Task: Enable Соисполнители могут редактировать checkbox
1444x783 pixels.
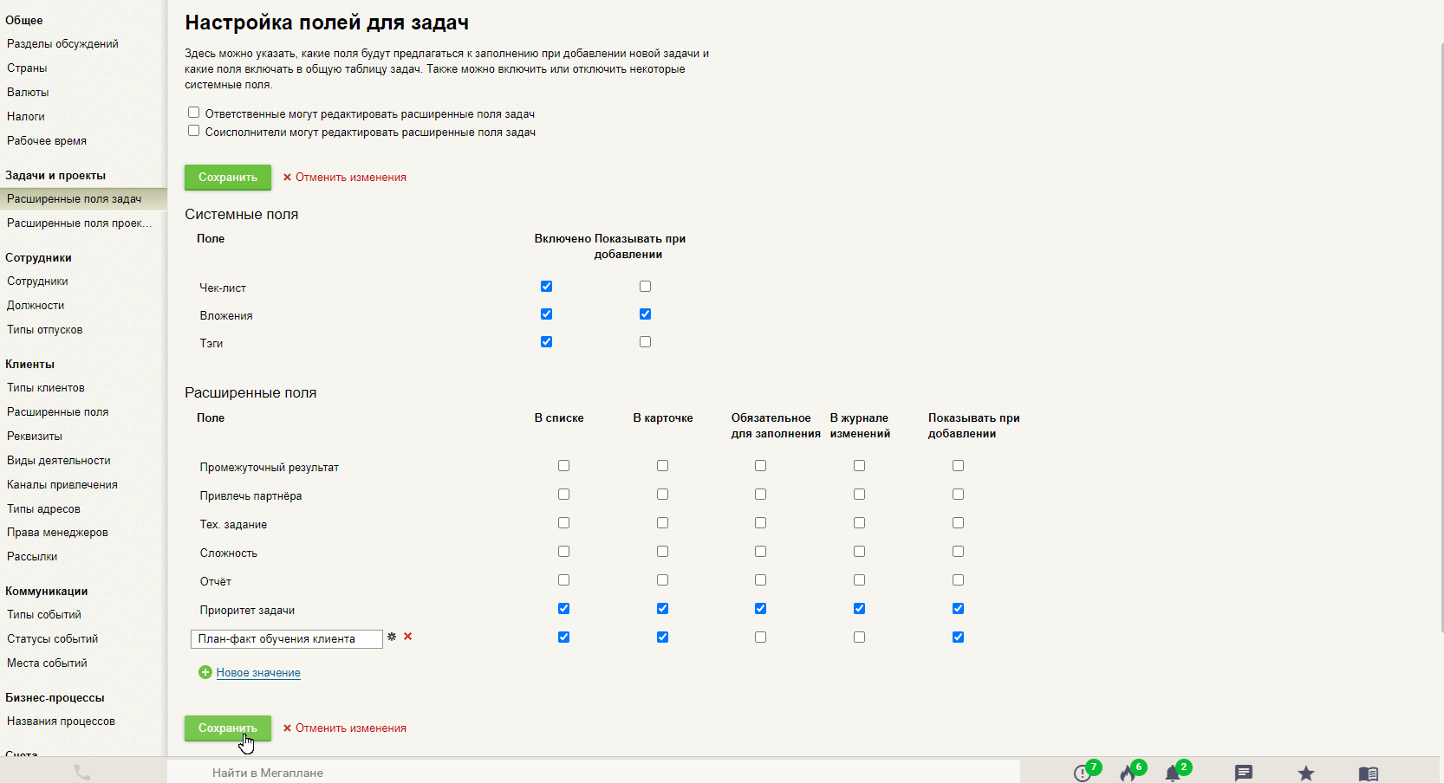Action: point(194,131)
